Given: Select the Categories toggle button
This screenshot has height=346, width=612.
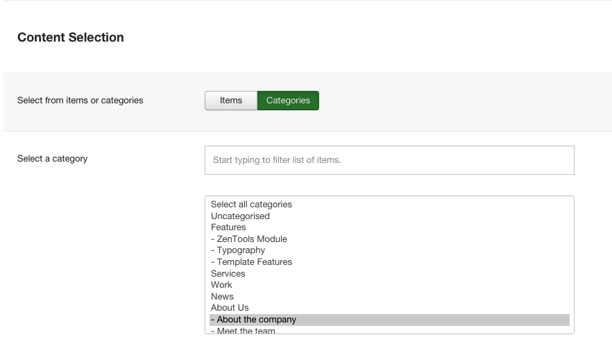Looking at the screenshot, I should click(288, 101).
